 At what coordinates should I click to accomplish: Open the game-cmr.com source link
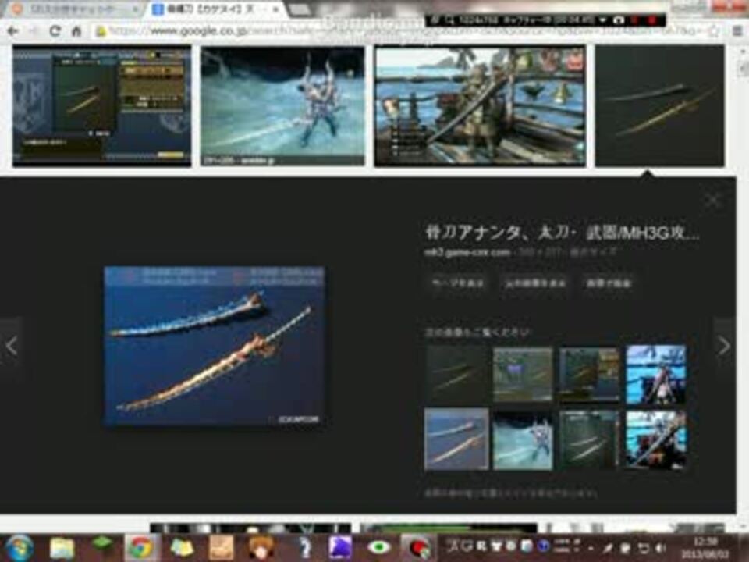[x=467, y=252]
